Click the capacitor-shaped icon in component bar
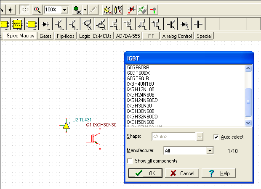The image size is (261, 189). coord(198,24)
